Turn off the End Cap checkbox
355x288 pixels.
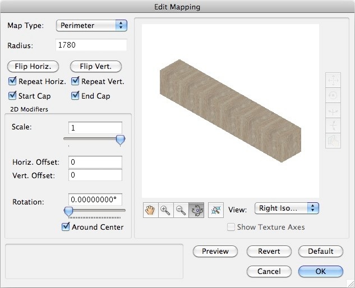[75, 96]
